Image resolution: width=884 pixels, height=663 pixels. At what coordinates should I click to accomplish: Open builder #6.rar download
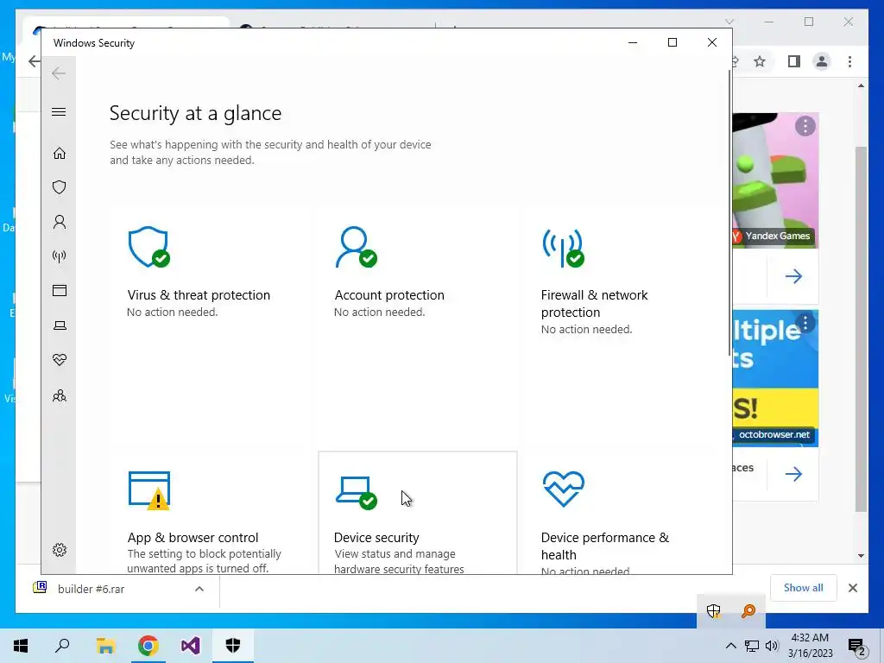(90, 589)
